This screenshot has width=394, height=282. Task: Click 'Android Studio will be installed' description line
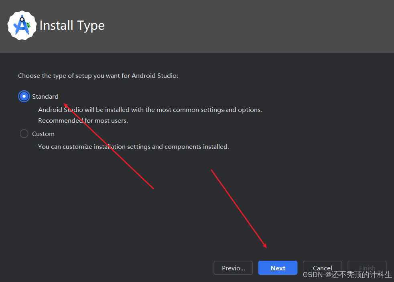click(x=150, y=110)
